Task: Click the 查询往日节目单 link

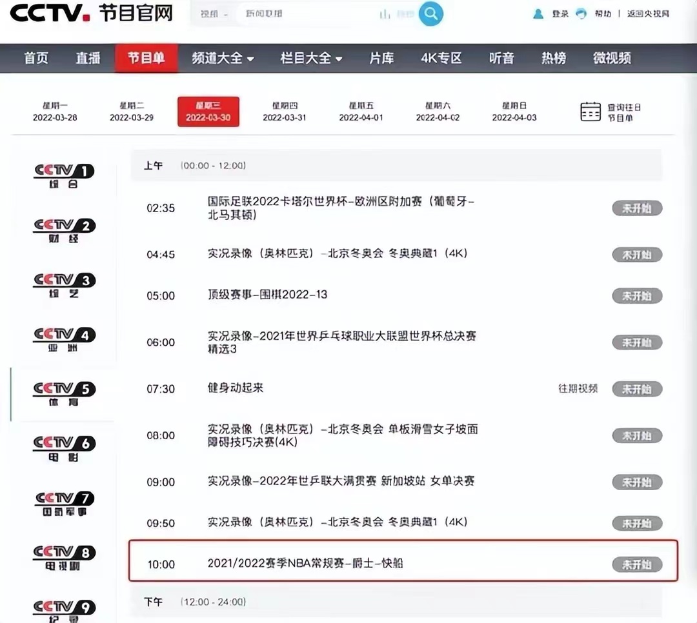Action: (624, 112)
